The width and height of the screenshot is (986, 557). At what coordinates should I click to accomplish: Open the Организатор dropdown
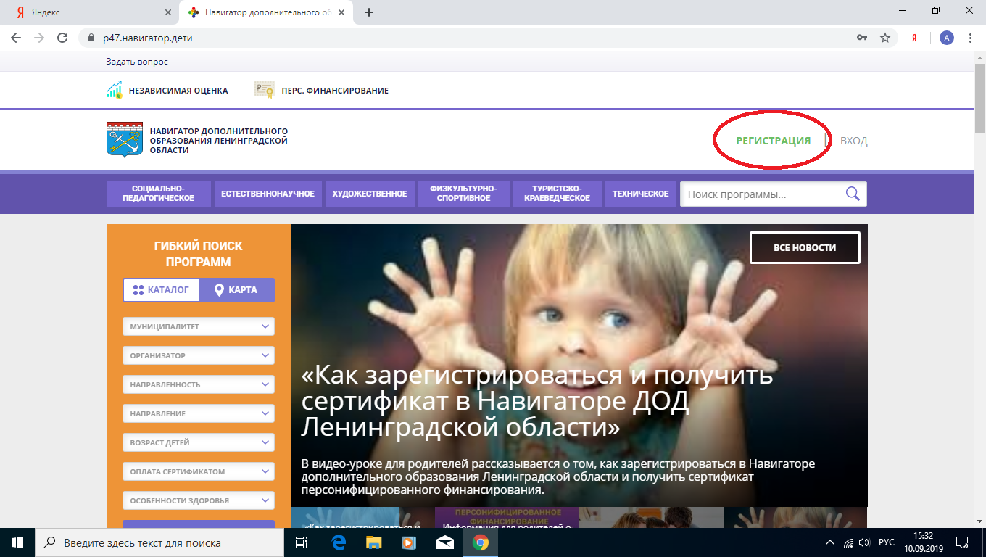(199, 355)
